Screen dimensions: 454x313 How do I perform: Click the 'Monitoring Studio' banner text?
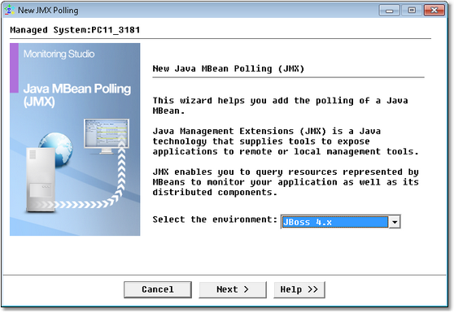click(x=59, y=54)
